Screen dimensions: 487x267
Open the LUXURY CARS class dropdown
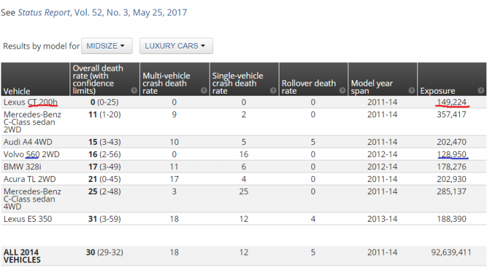point(176,46)
